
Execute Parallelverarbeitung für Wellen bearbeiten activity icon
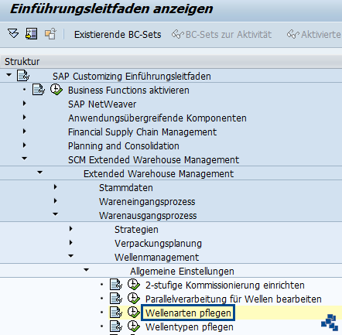pos(134,299)
